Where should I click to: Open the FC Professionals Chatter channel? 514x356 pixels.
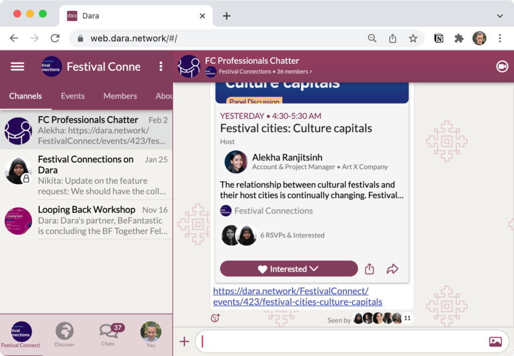pos(86,131)
